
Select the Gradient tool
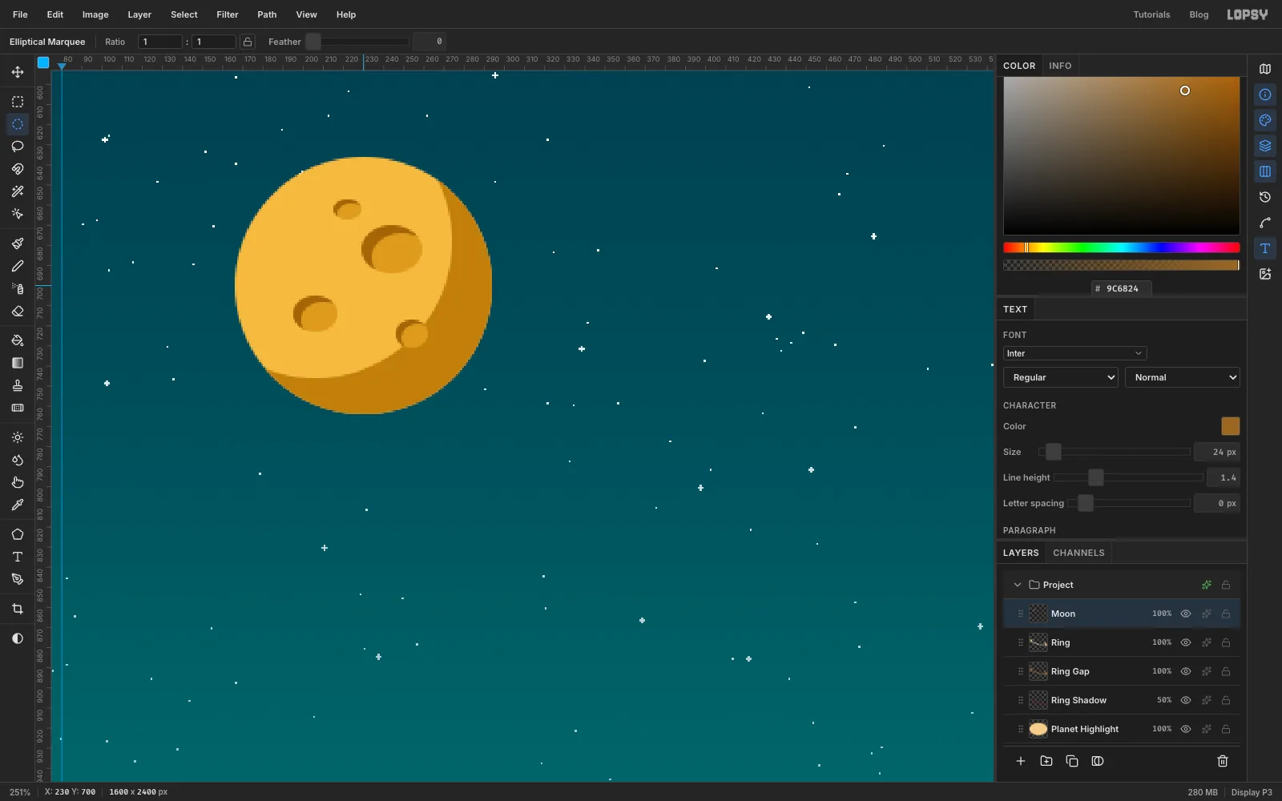coord(18,363)
